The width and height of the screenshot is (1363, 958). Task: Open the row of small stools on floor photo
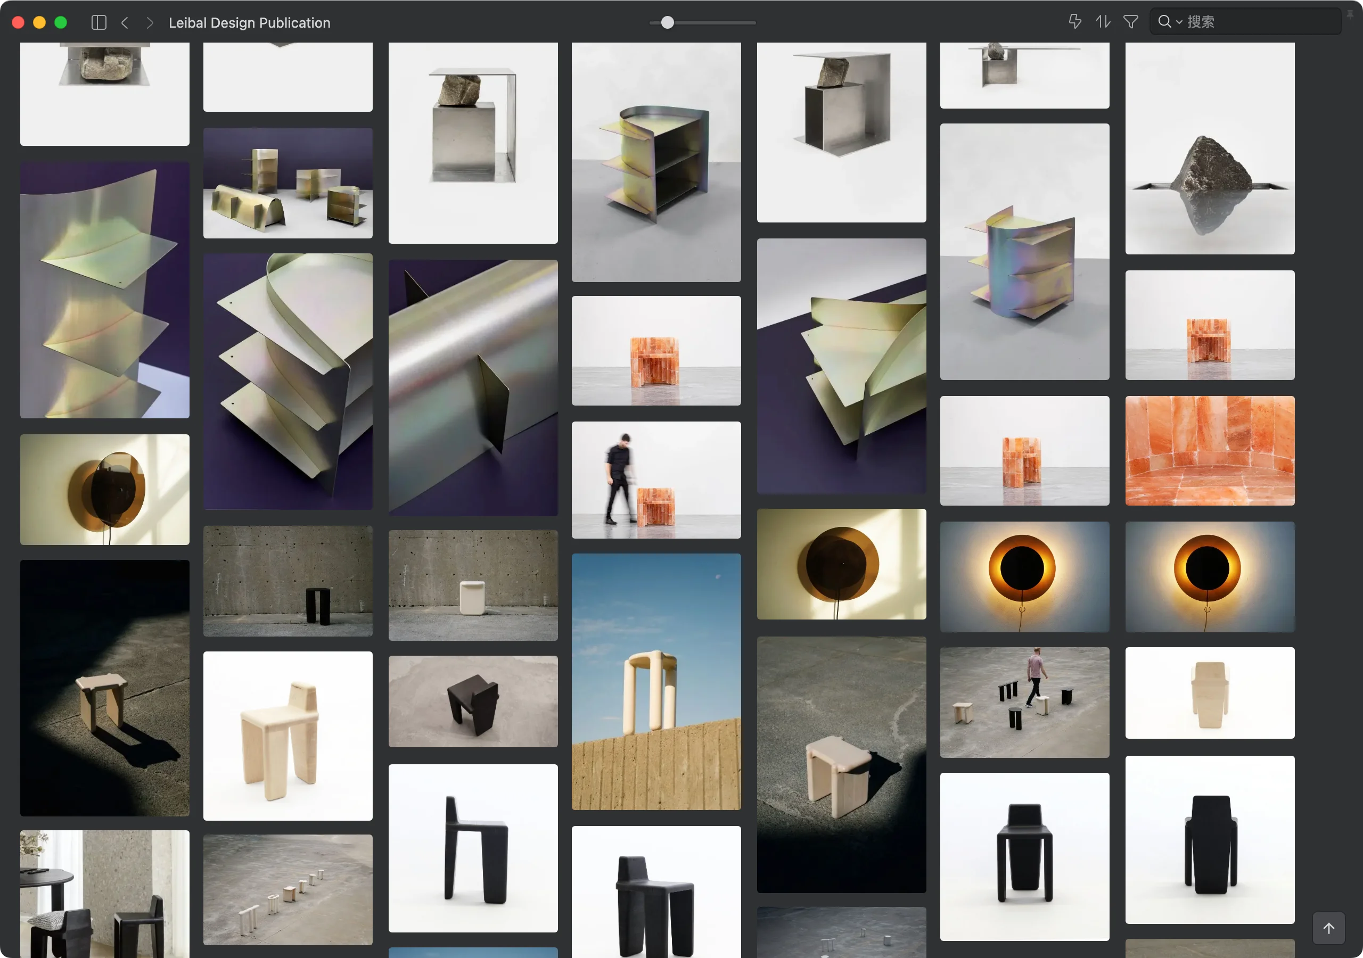288,890
